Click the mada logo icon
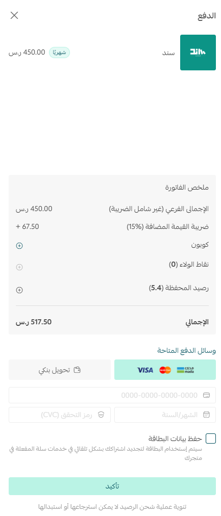Image resolution: width=221 pixels, height=516 pixels. [185, 370]
